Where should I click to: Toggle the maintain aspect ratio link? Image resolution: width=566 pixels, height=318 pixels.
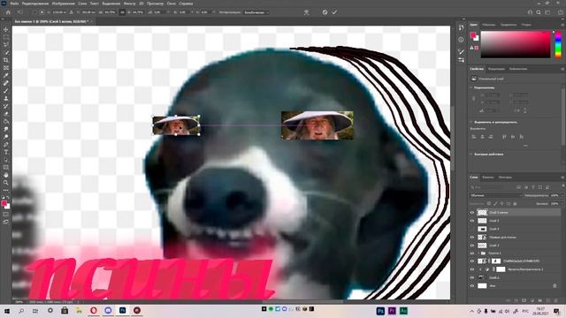(x=122, y=12)
